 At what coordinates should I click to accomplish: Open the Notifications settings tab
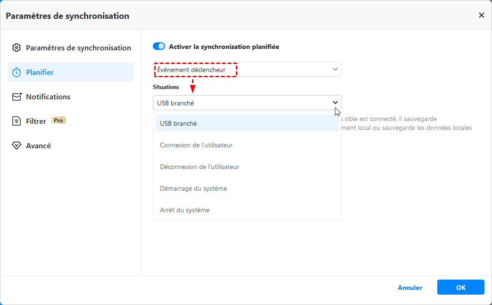48,97
